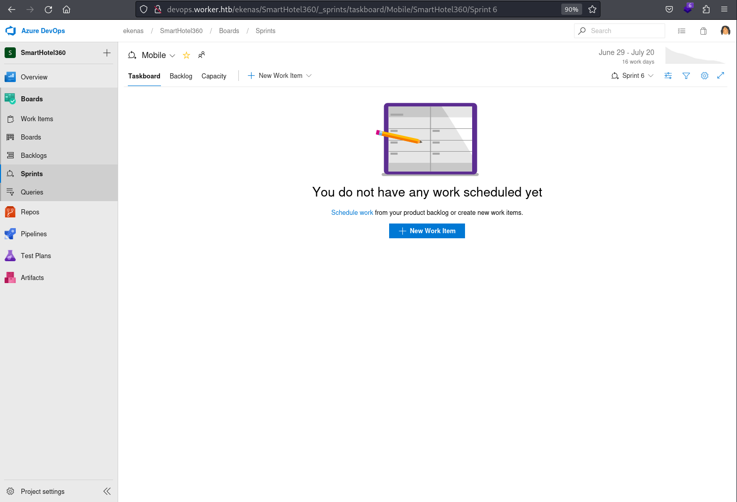
Task: Open the browser application menu
Action: pos(724,9)
